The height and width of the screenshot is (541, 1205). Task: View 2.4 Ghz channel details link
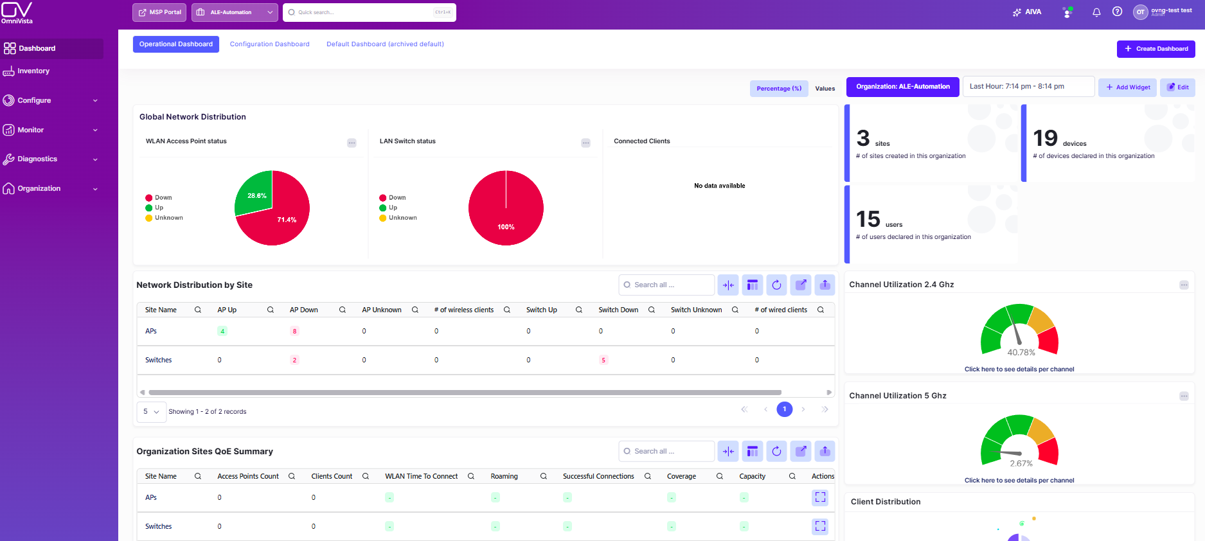tap(1019, 369)
